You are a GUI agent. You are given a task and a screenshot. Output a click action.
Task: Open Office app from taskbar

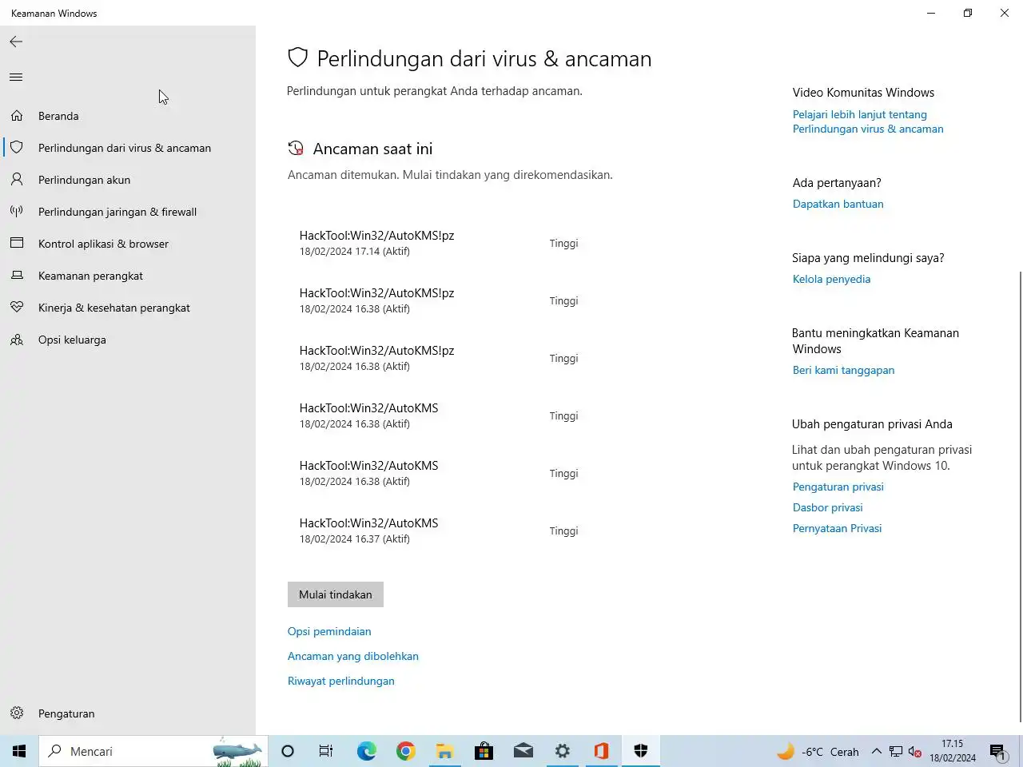(602, 751)
